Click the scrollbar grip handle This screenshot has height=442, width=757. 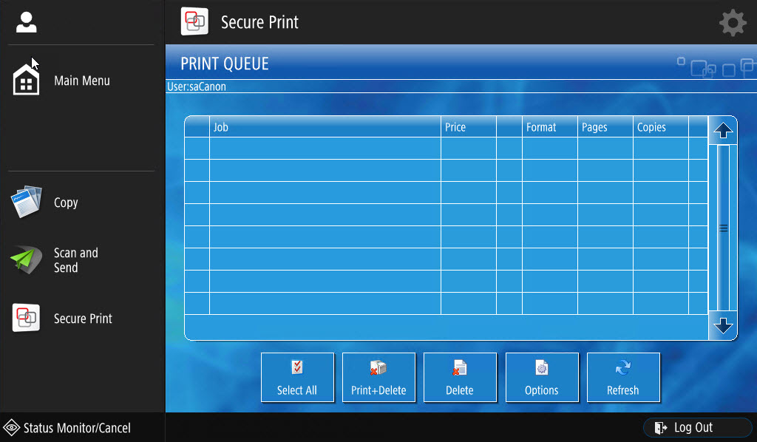(x=723, y=228)
